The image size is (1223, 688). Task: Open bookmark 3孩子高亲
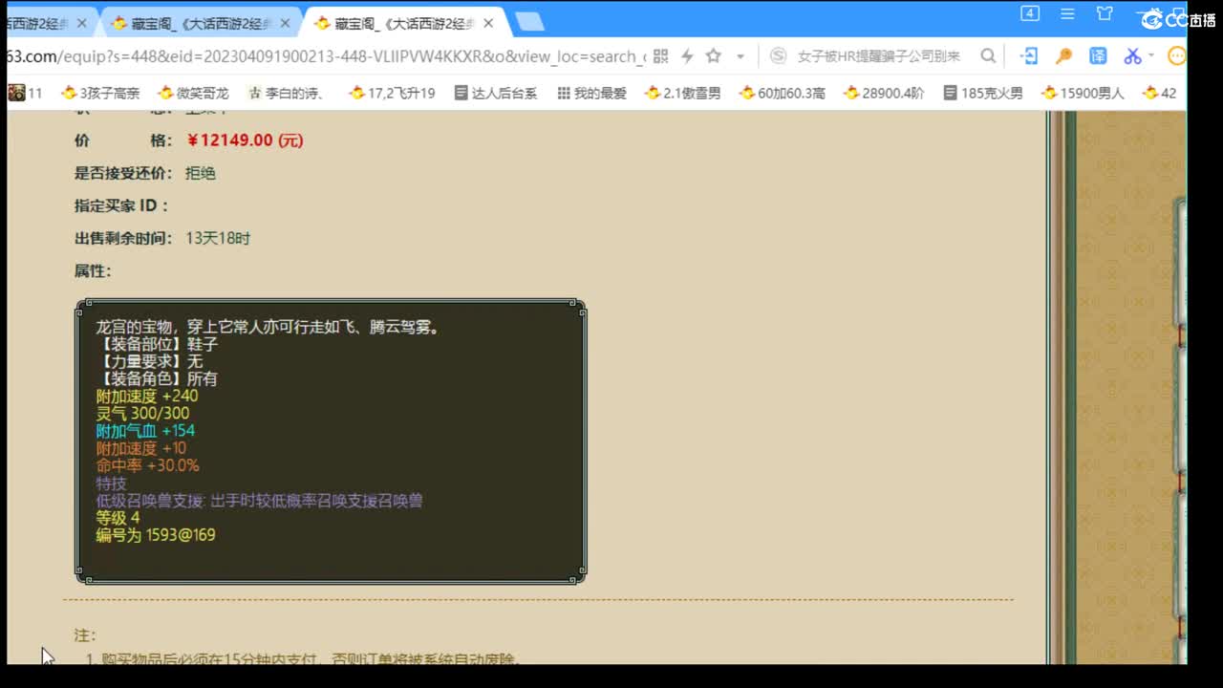pyautogui.click(x=100, y=93)
